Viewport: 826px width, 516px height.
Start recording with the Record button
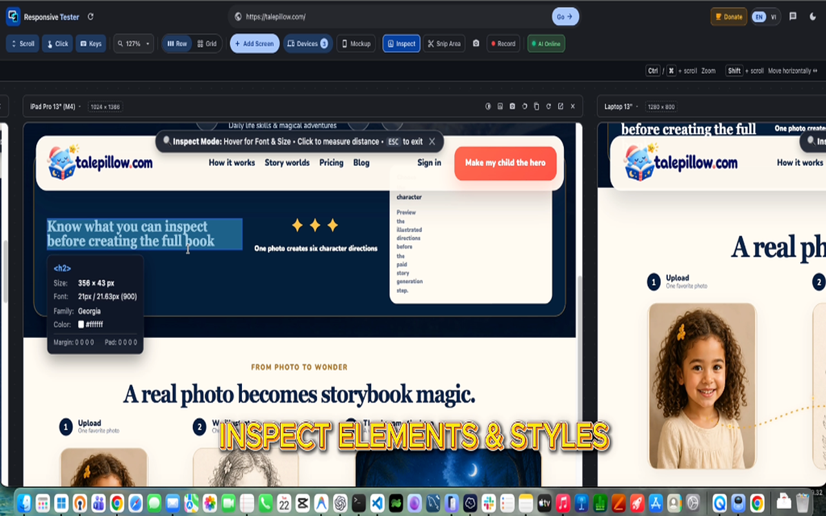click(503, 44)
